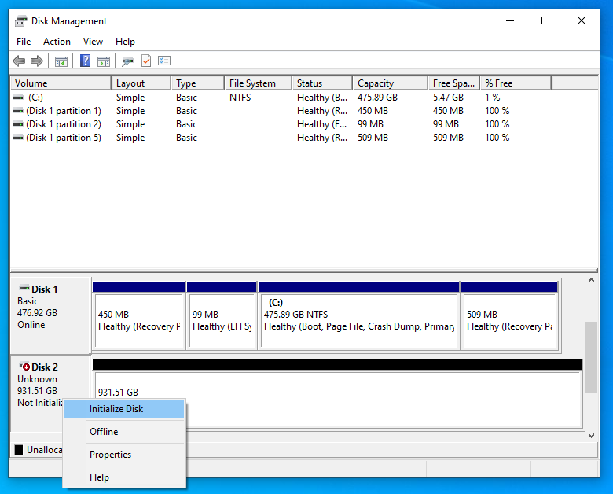Click the 450 MB capacity cell in list
Viewport: 613px width, 494px height.
coord(373,111)
